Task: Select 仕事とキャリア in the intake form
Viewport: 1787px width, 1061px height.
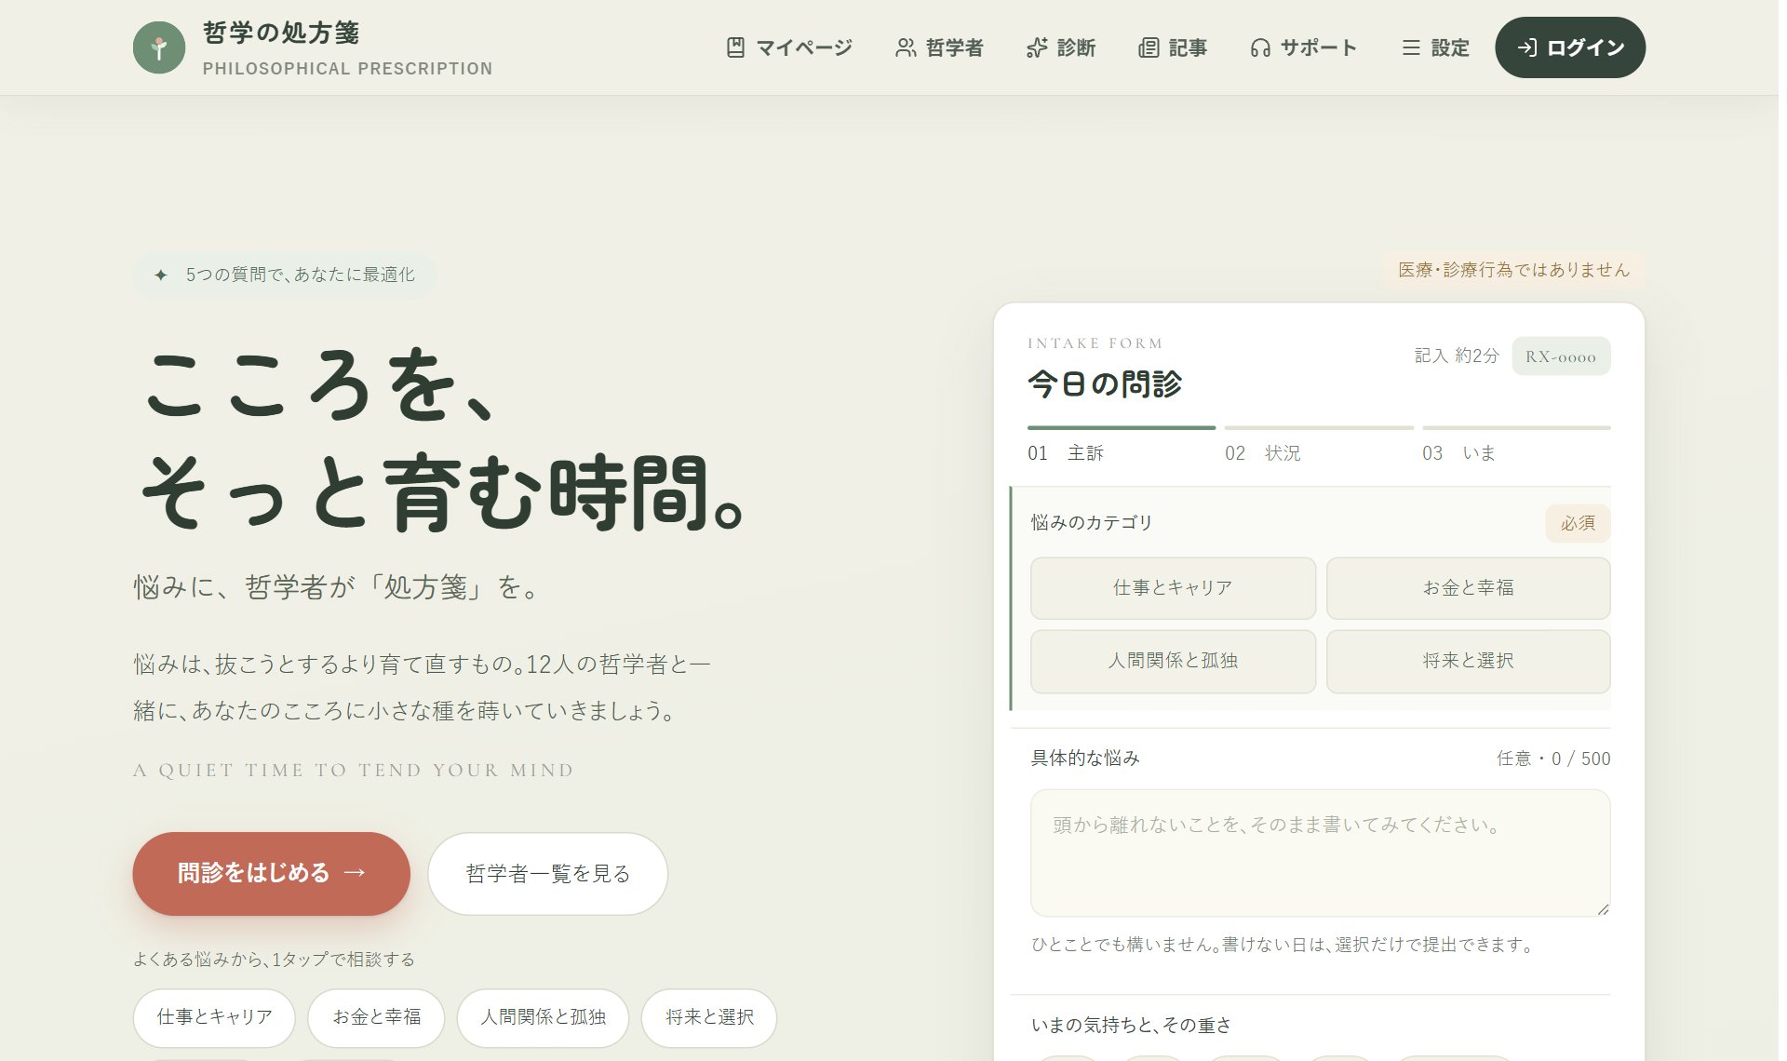Action: 1173,588
